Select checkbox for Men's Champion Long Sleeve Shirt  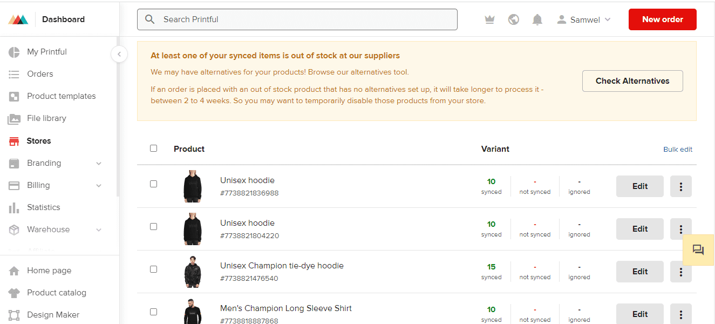153,312
